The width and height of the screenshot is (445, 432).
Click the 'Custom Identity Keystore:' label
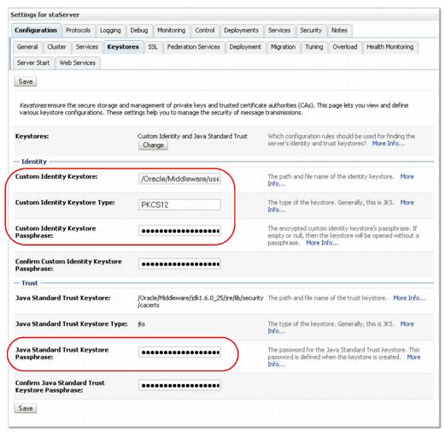pos(56,176)
